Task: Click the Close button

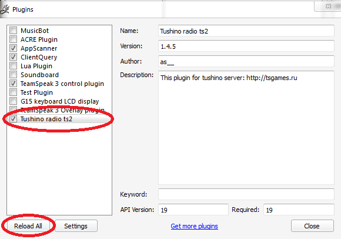Action: [x=312, y=226]
